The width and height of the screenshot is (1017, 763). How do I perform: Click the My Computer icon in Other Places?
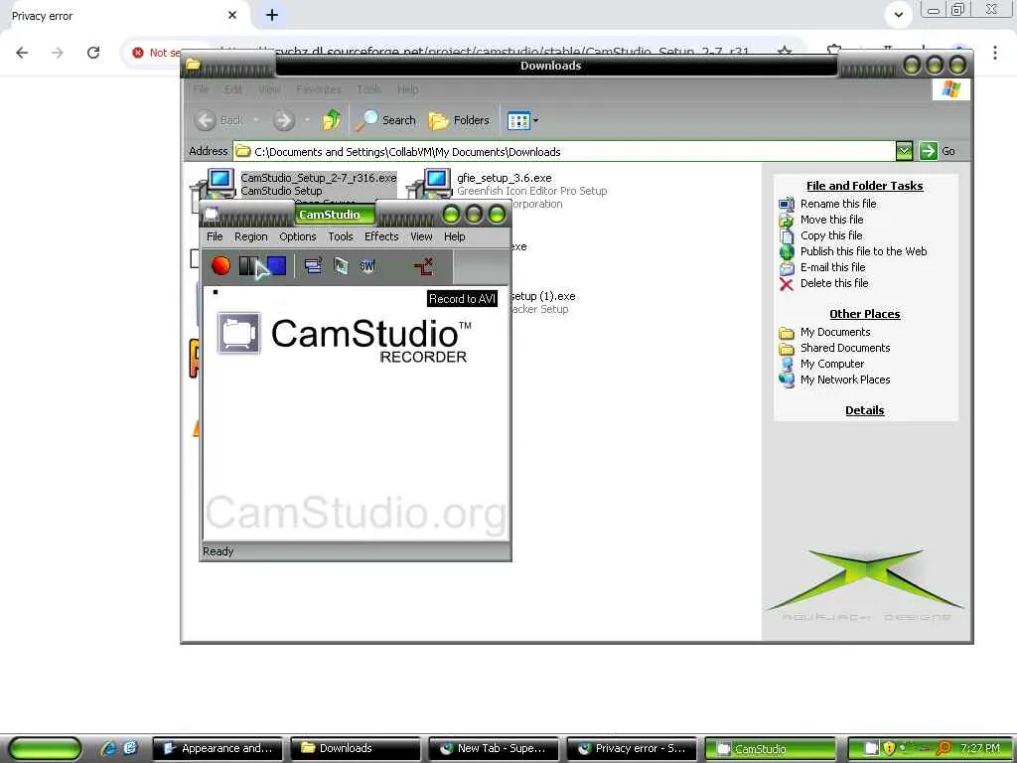click(787, 364)
